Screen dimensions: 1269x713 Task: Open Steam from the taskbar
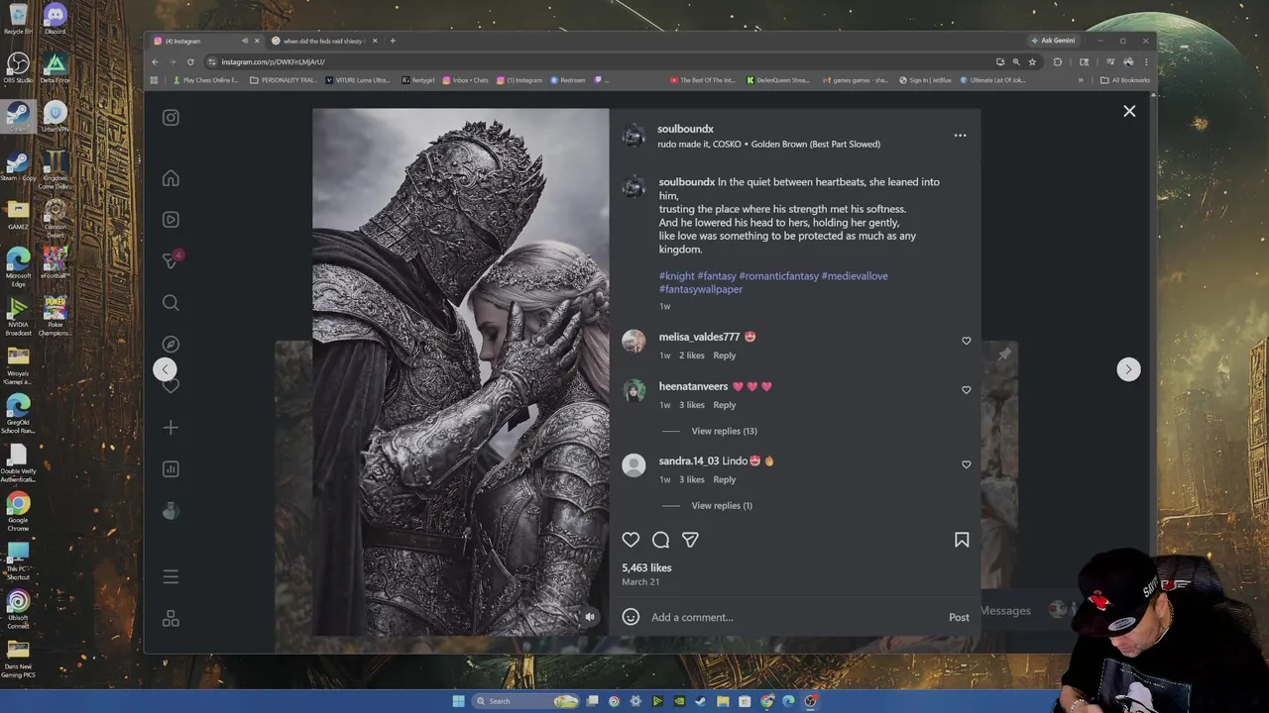pyautogui.click(x=701, y=701)
